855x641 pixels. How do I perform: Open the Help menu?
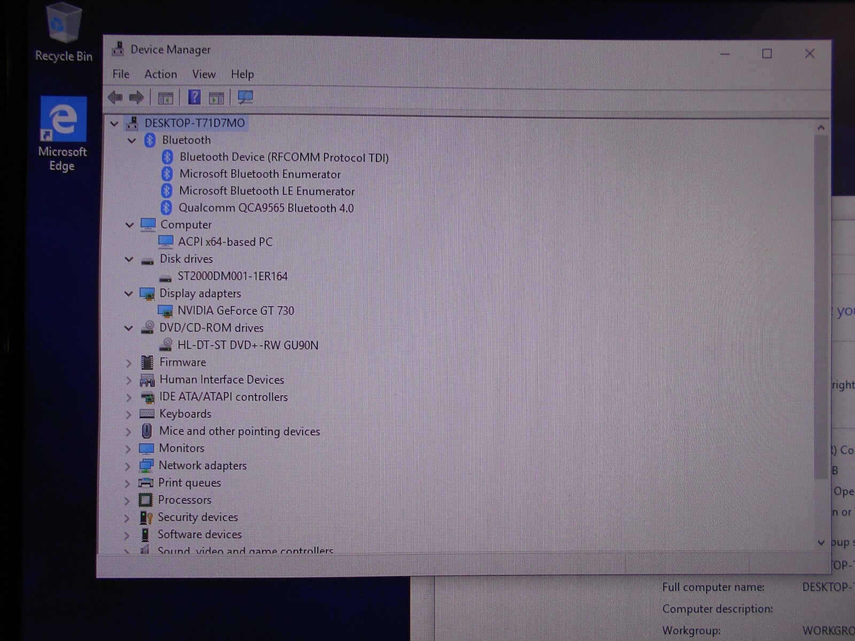(x=242, y=74)
